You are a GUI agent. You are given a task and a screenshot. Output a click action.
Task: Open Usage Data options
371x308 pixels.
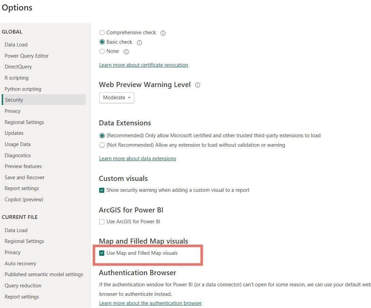pyautogui.click(x=18, y=144)
